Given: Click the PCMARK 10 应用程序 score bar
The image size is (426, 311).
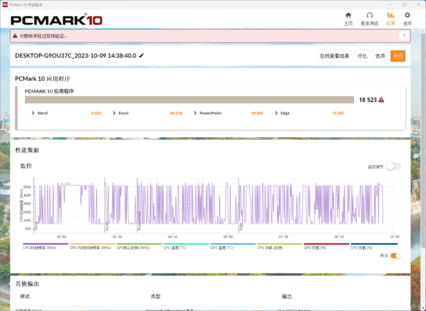Looking at the screenshot, I should pyautogui.click(x=189, y=100).
